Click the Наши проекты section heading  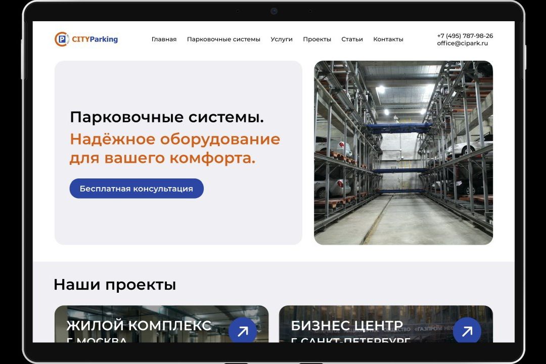click(x=115, y=285)
